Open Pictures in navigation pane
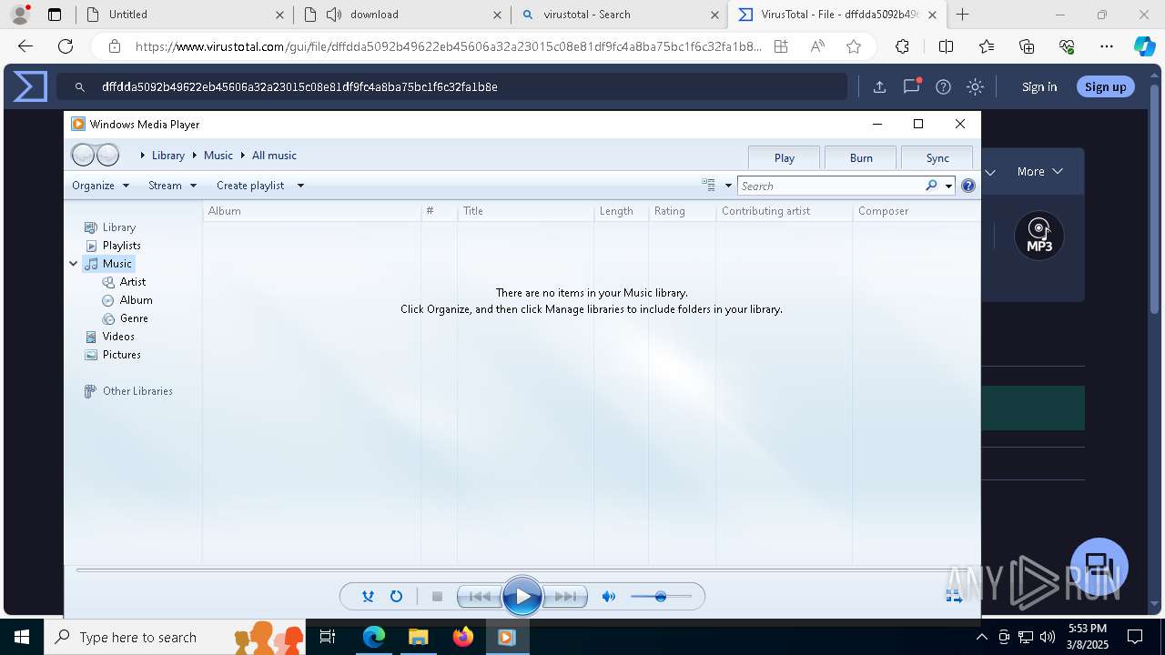1165x655 pixels. (122, 355)
